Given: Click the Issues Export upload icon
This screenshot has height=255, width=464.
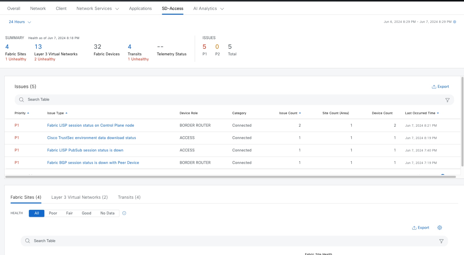Looking at the screenshot, I should tap(434, 87).
